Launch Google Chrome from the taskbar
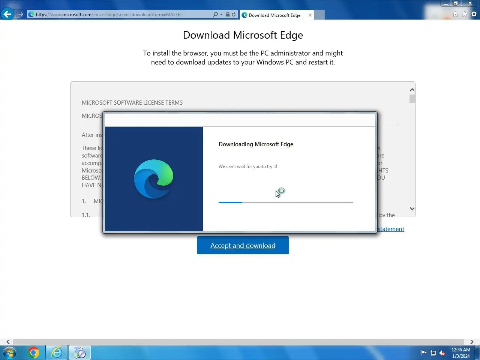The width and height of the screenshot is (480, 360). [33, 353]
